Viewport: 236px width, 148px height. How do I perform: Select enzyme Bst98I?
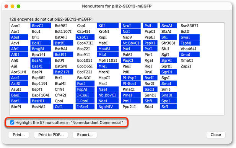coord(61,26)
